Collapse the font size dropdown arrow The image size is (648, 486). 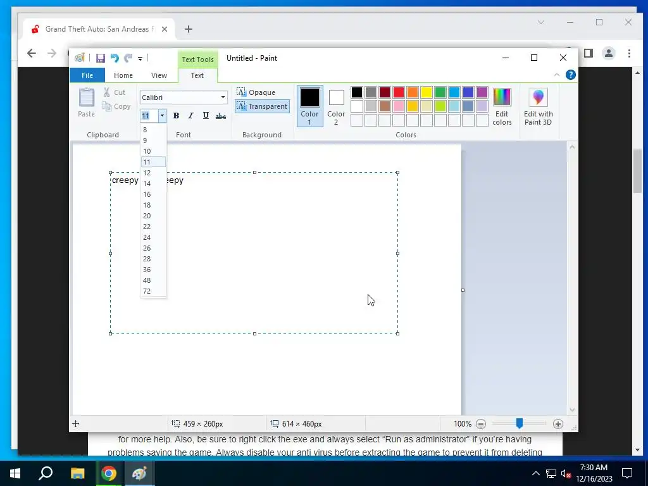click(x=162, y=116)
